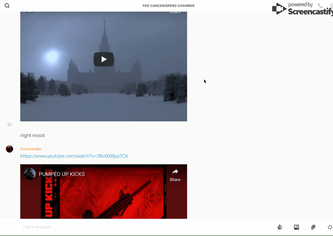Screen dimensions: 333x236
Task: Click the stopwatch timer icon in message bar
Action: 280,227
